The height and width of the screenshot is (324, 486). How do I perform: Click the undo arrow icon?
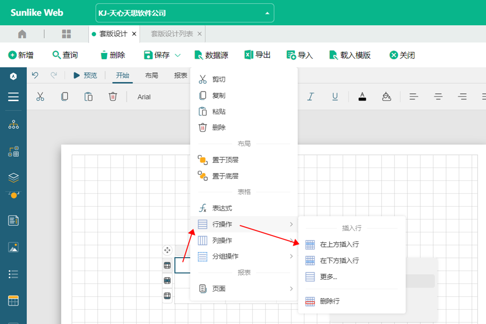point(35,75)
